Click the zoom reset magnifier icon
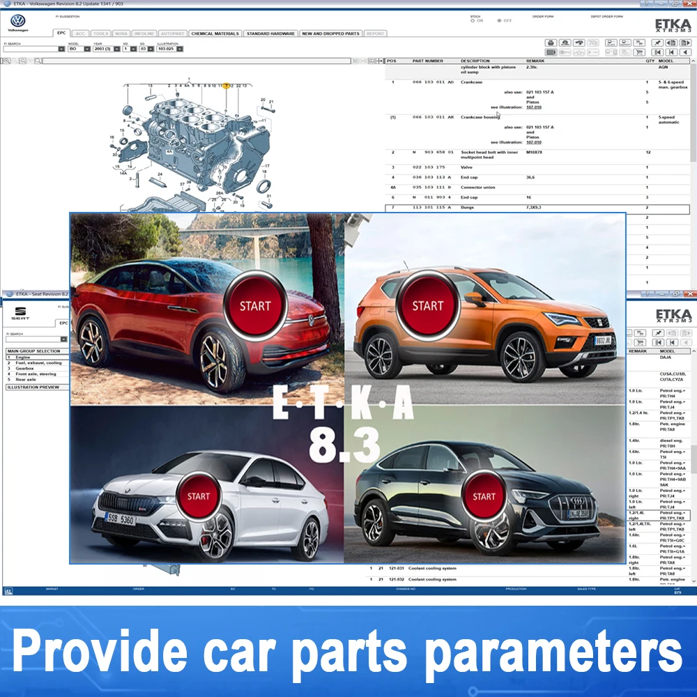 tap(38, 61)
